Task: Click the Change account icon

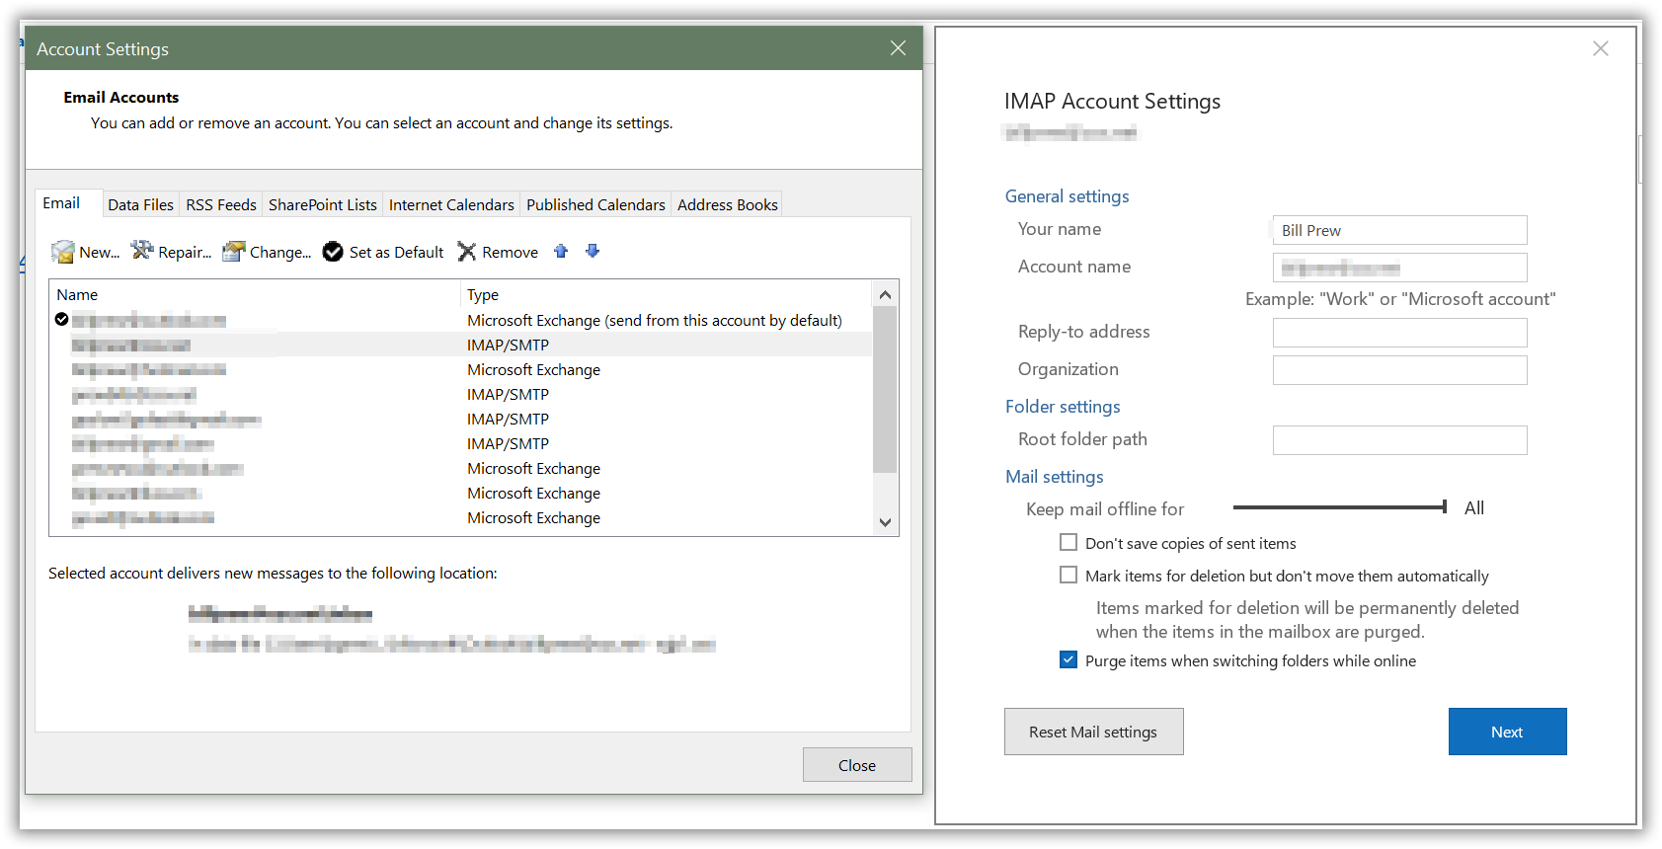Action: [234, 252]
